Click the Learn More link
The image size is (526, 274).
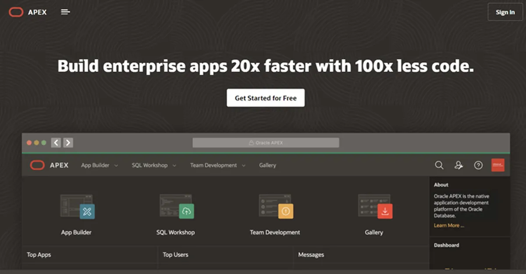pyautogui.click(x=449, y=225)
